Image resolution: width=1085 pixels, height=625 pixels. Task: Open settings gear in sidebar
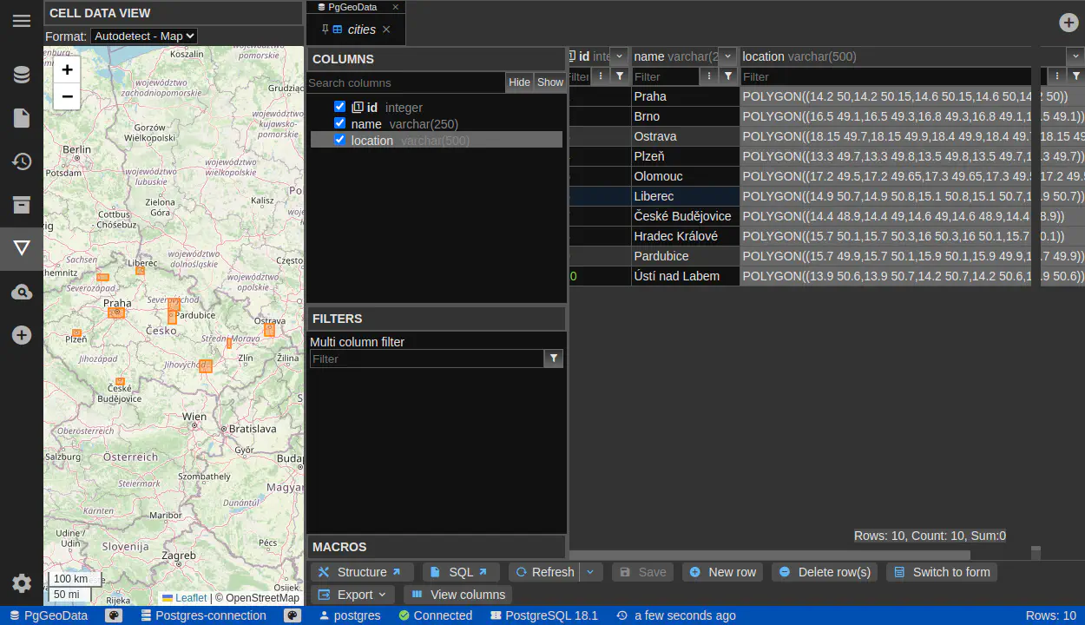tap(22, 583)
